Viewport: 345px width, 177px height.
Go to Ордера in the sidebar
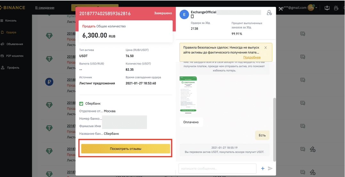click(x=9, y=32)
